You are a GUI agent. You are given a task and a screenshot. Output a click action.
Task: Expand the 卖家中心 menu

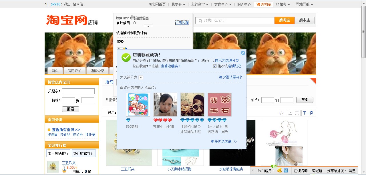(x=223, y=4)
